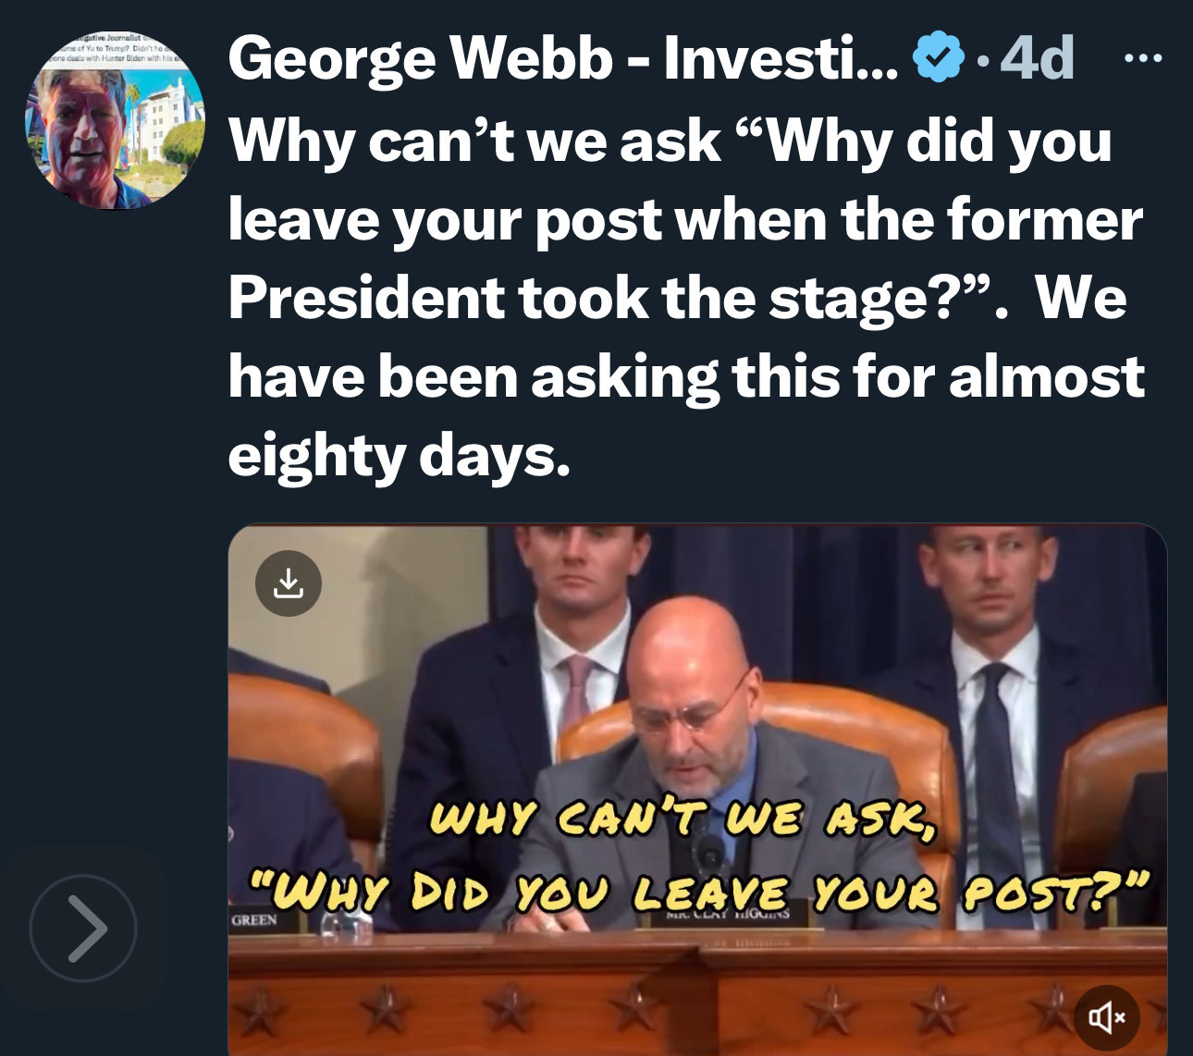Click the tweet line 'President took the stage'
Viewport: 1193px width, 1056px height.
(677, 299)
